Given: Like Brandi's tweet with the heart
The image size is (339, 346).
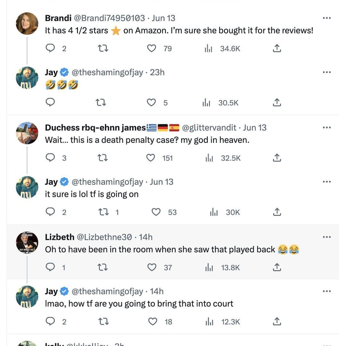Looking at the screenshot, I should click(x=151, y=48).
